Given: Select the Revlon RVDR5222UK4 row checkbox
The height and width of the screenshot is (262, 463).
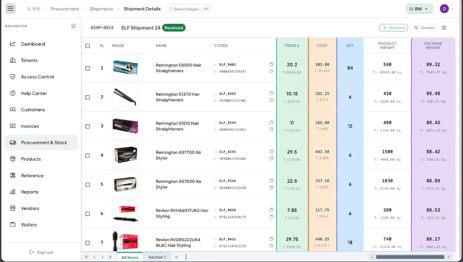Looking at the screenshot, I should coord(87,243).
